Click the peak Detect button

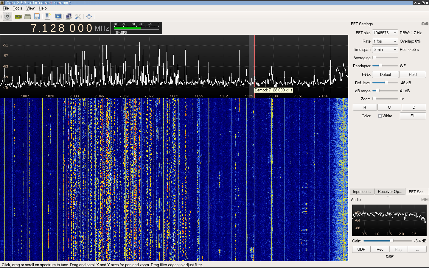pyautogui.click(x=385, y=74)
